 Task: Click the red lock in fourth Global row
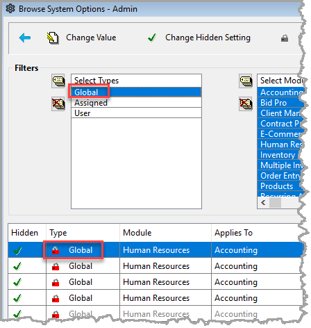click(x=56, y=298)
